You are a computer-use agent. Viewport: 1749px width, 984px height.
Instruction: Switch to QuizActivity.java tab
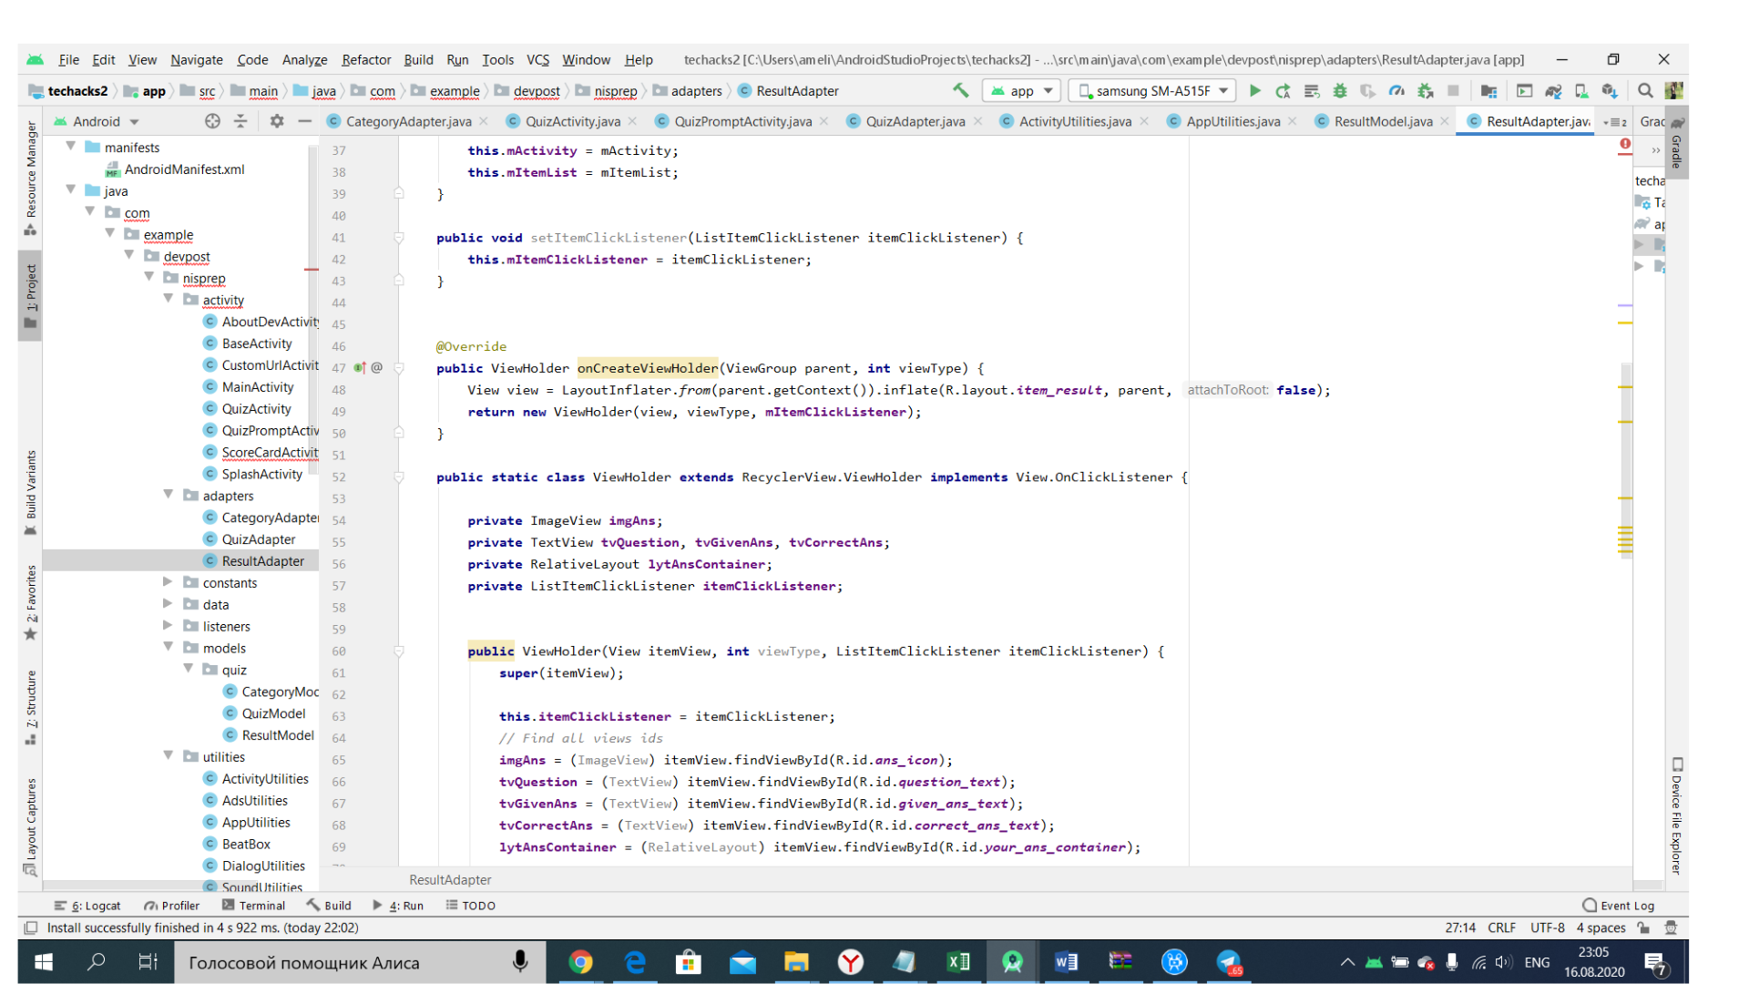click(572, 121)
